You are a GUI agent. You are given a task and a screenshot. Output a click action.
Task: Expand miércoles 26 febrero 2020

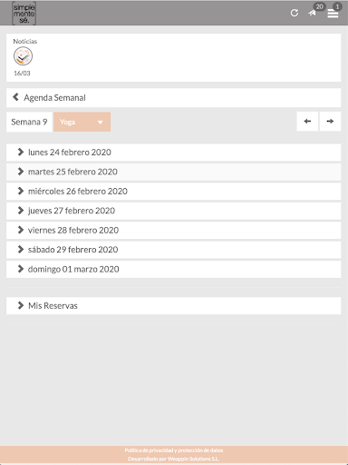(x=173, y=192)
